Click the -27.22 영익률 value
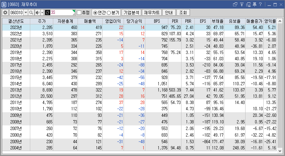Screen dimensions: 285x156 pos(270,122)
